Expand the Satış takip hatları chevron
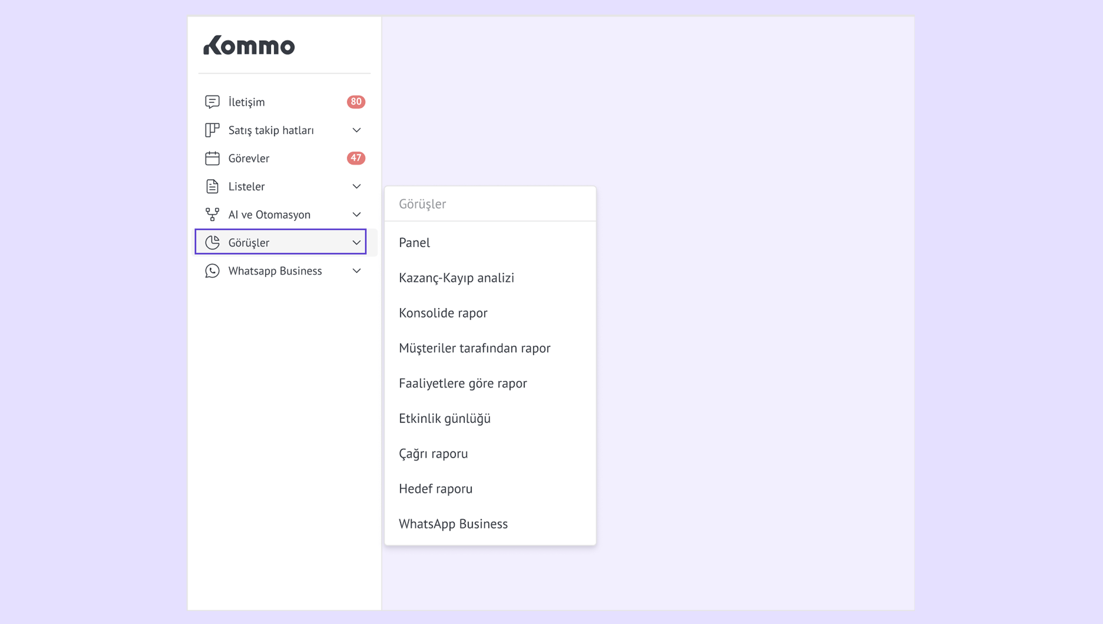The image size is (1103, 624). tap(356, 130)
